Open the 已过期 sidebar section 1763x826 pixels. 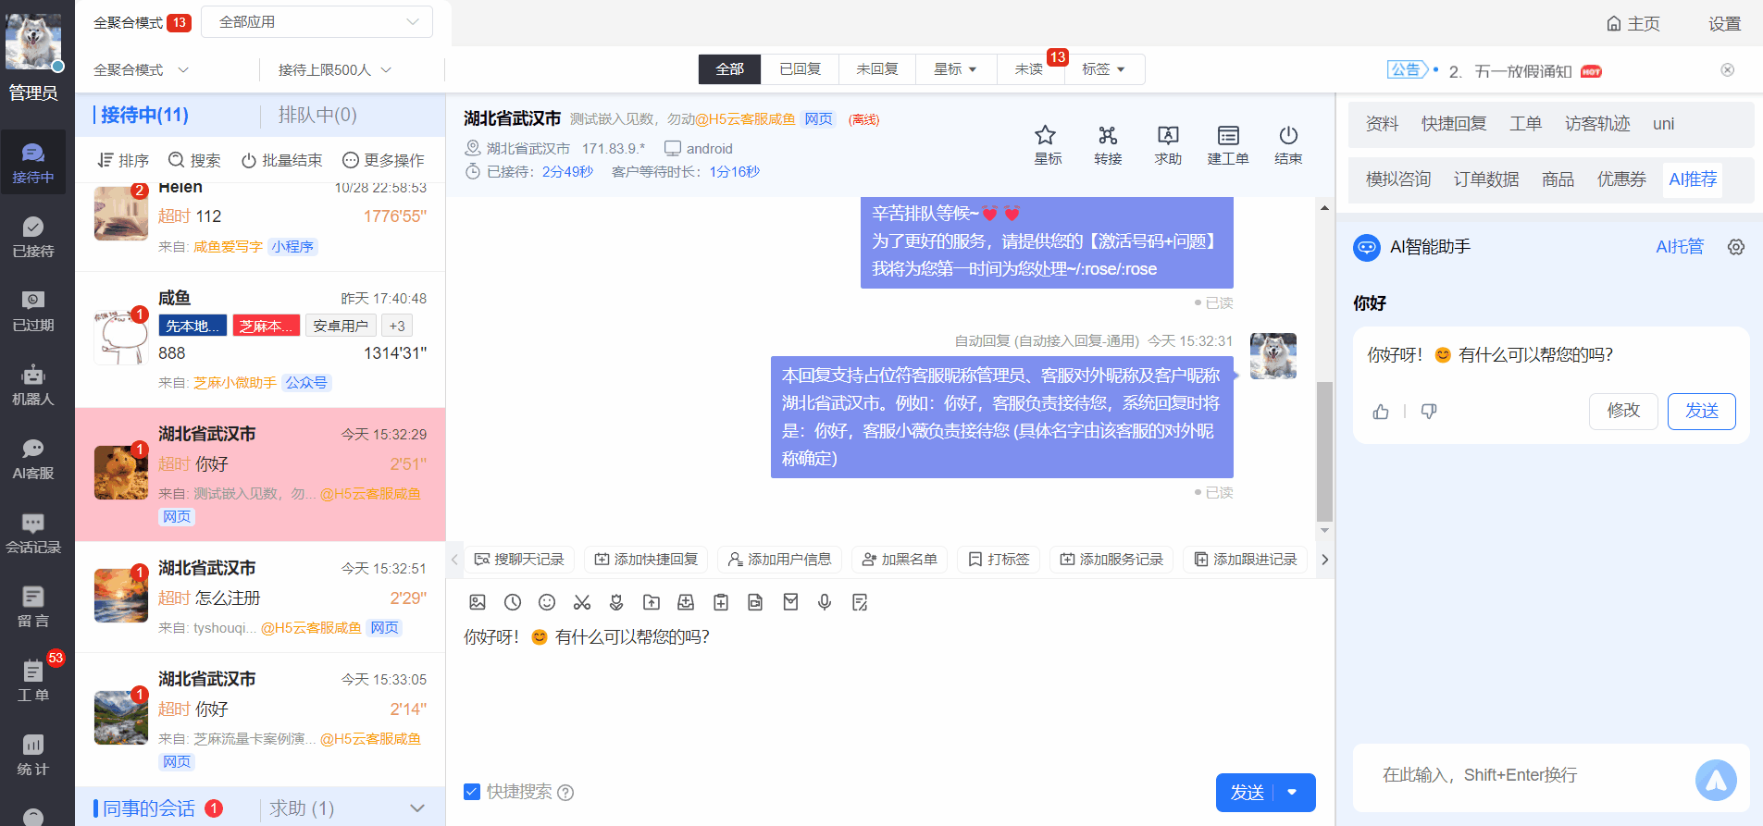(33, 310)
